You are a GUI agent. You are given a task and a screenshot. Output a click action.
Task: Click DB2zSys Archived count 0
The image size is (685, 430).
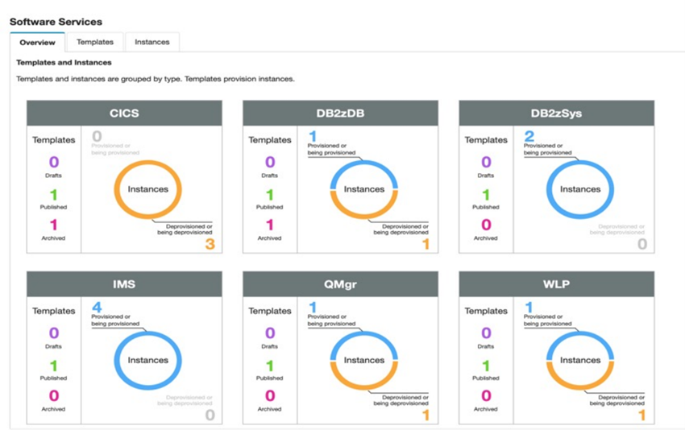click(486, 225)
